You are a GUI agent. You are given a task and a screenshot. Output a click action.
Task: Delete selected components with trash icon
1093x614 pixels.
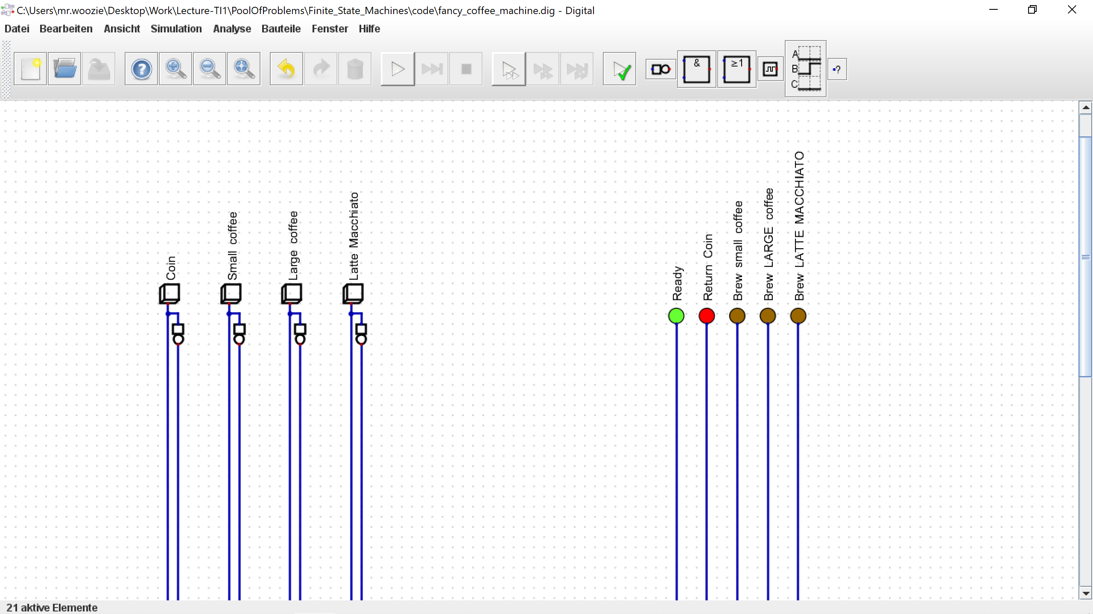[x=355, y=69]
